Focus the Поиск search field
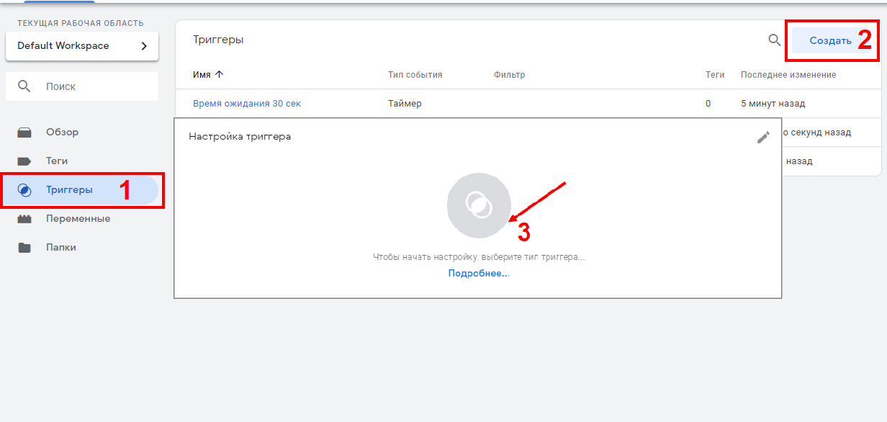The height and width of the screenshot is (422, 887). pos(94,86)
